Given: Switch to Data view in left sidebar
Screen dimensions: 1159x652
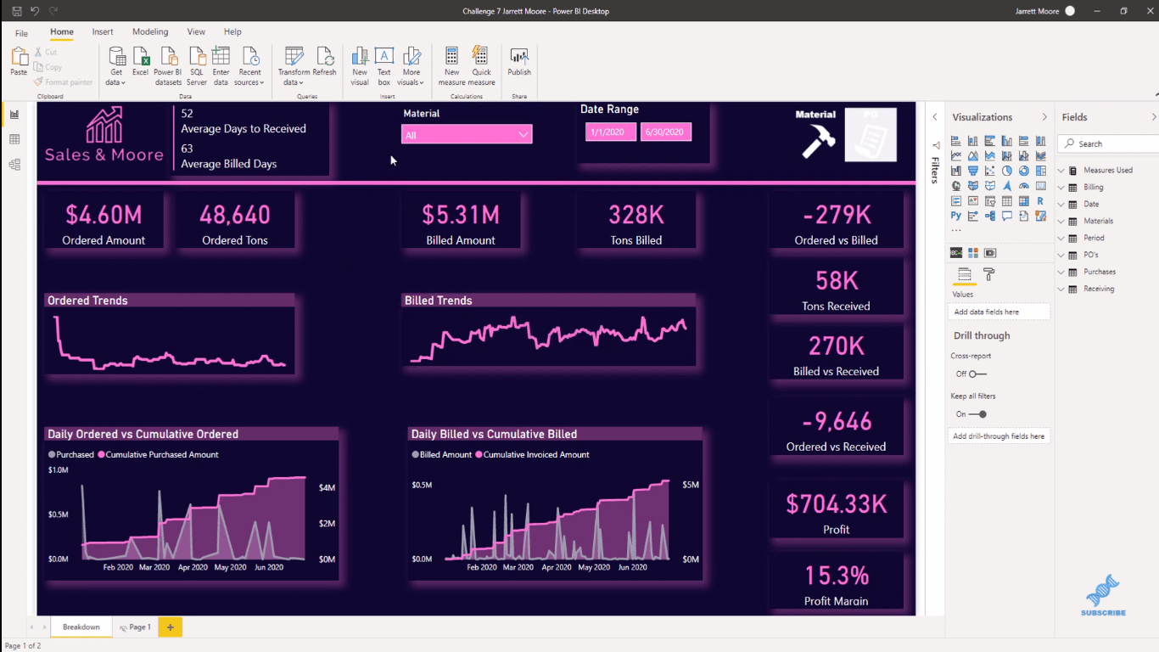Looking at the screenshot, I should [14, 139].
